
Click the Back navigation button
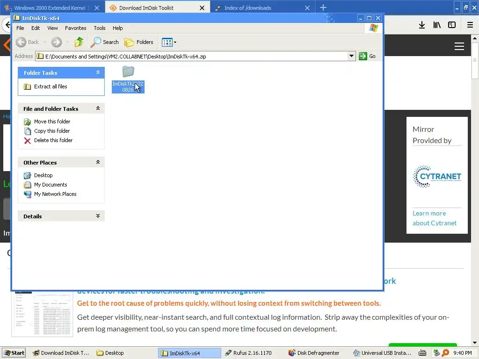pos(28,42)
